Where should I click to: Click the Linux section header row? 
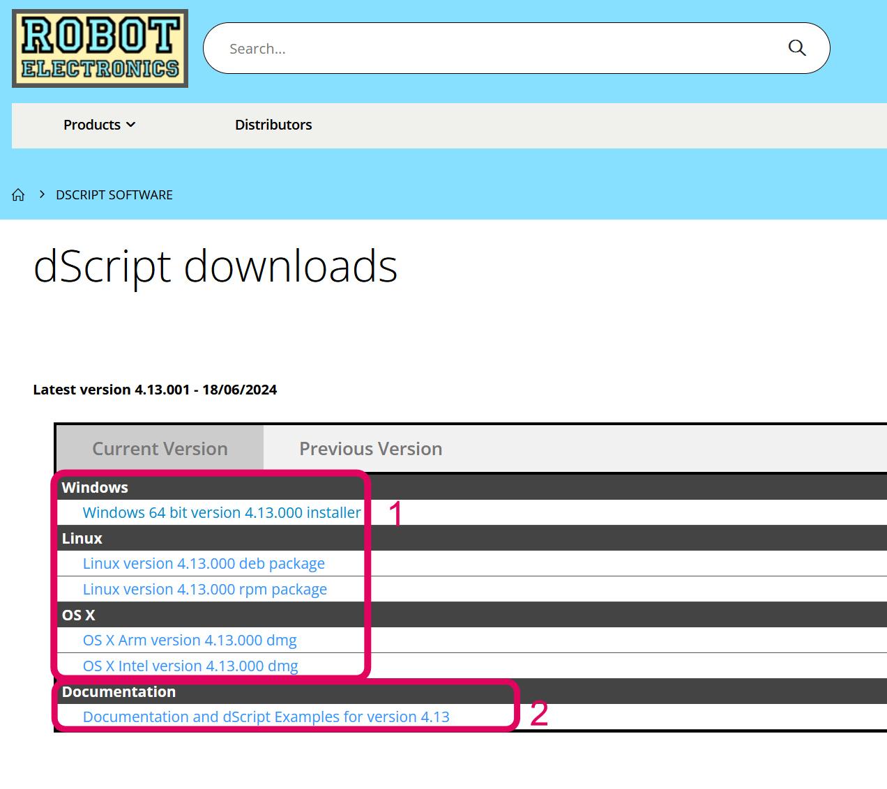pos(82,539)
